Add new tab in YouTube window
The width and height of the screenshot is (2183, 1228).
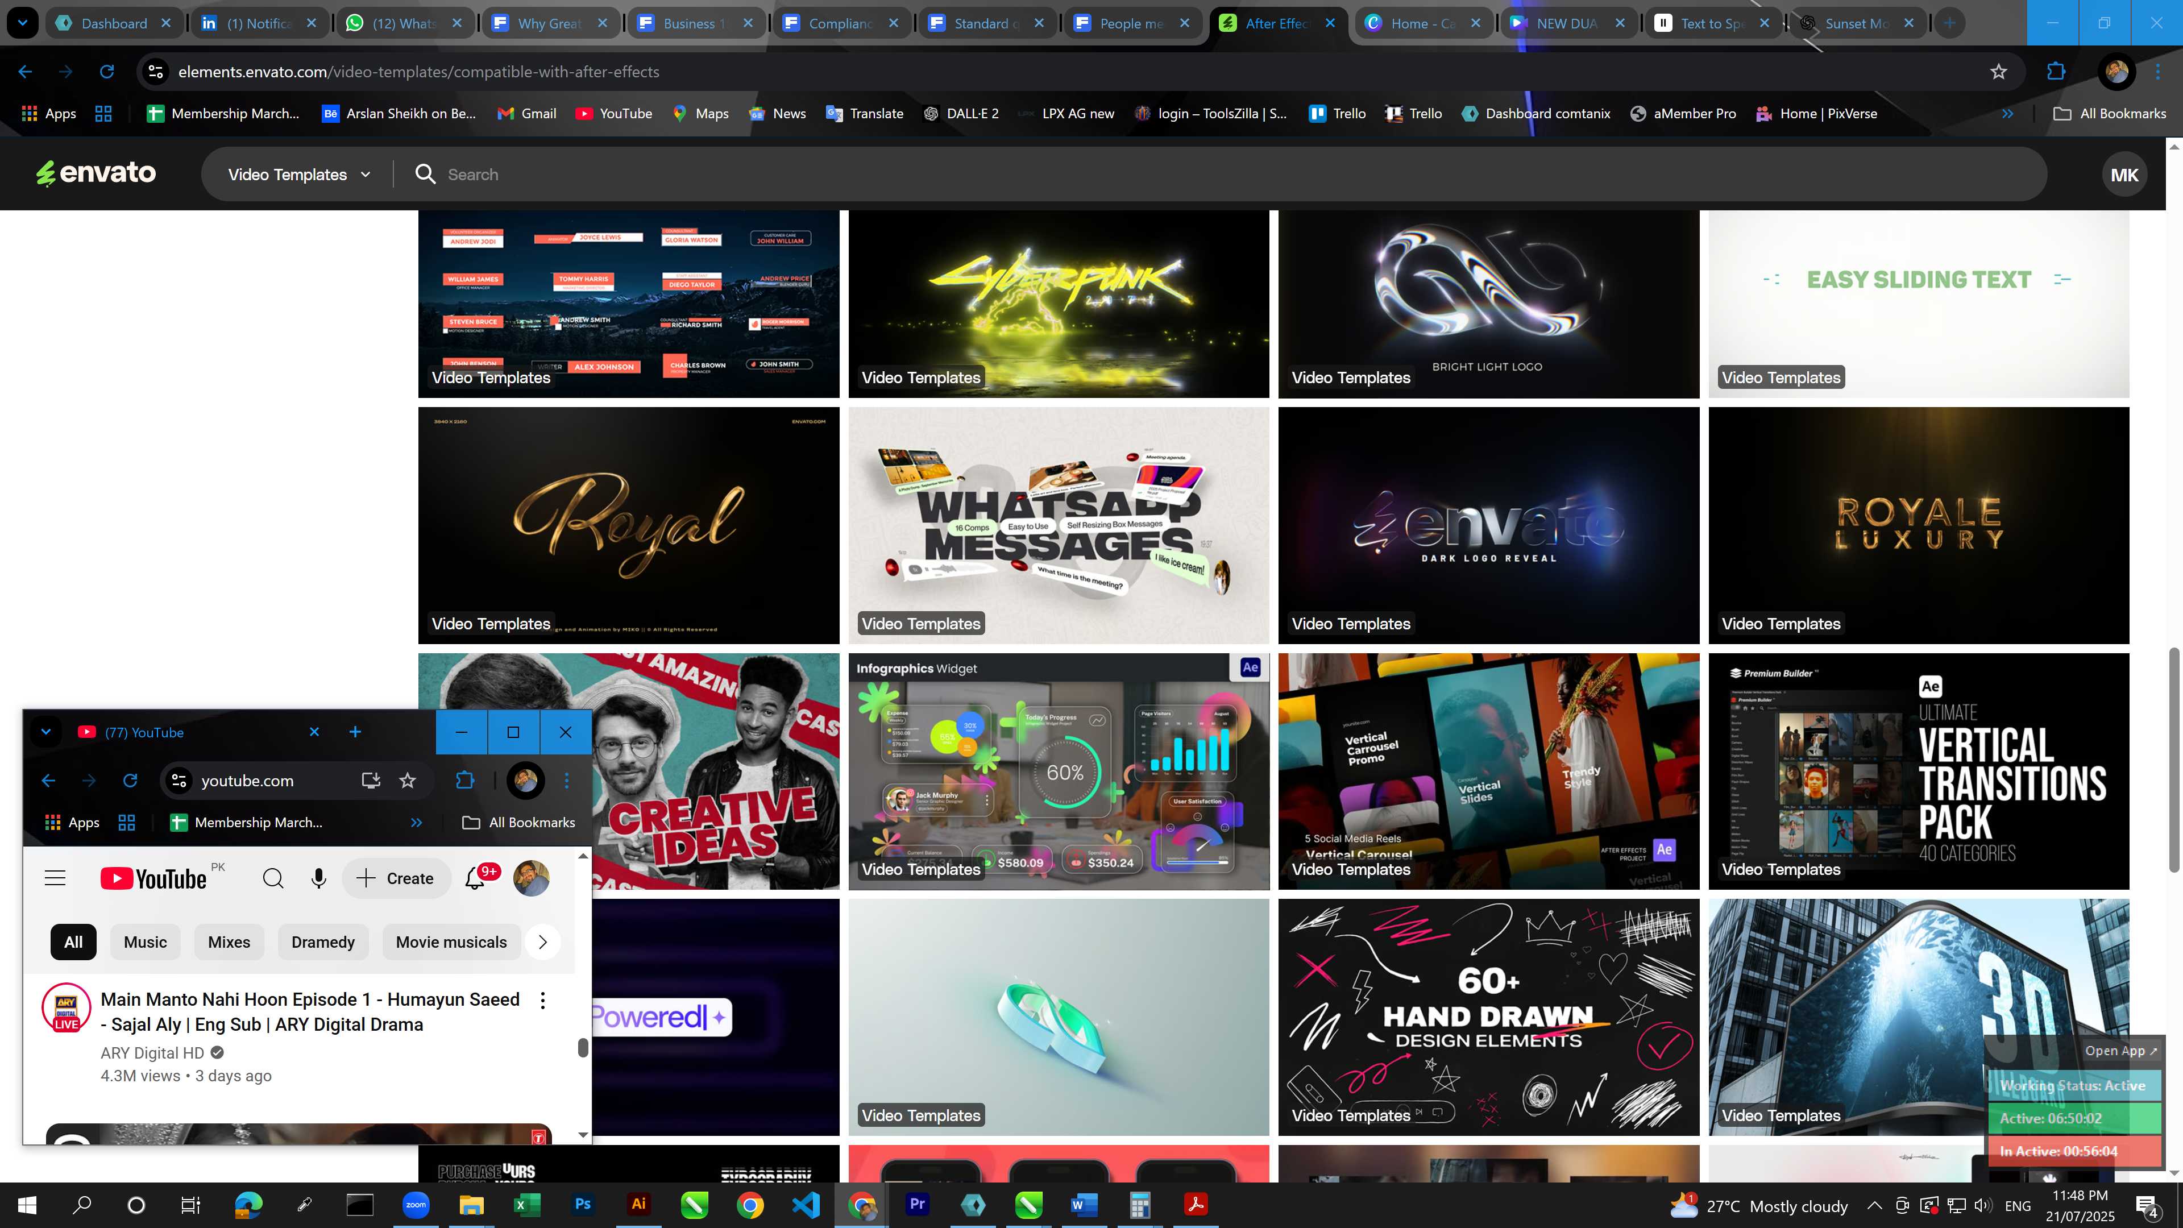355,732
